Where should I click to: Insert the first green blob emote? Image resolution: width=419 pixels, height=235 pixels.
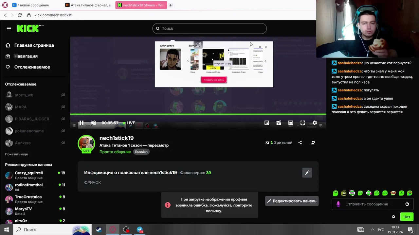(x=336, y=193)
